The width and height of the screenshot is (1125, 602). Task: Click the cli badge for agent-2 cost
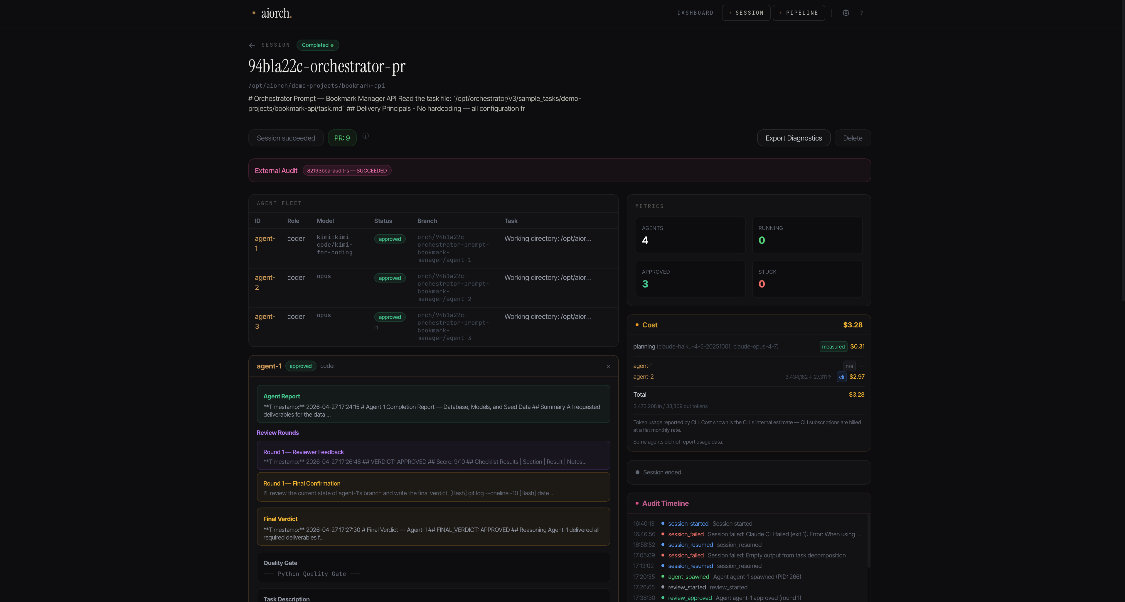tap(841, 377)
